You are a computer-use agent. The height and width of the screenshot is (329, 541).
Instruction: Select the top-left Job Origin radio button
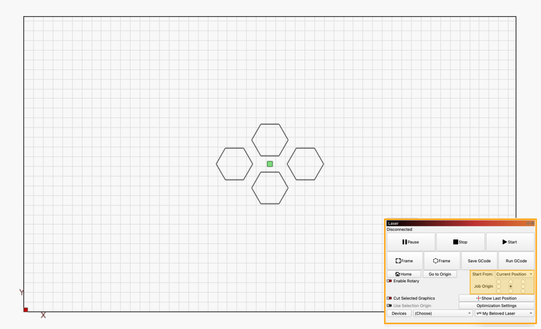pos(498,282)
